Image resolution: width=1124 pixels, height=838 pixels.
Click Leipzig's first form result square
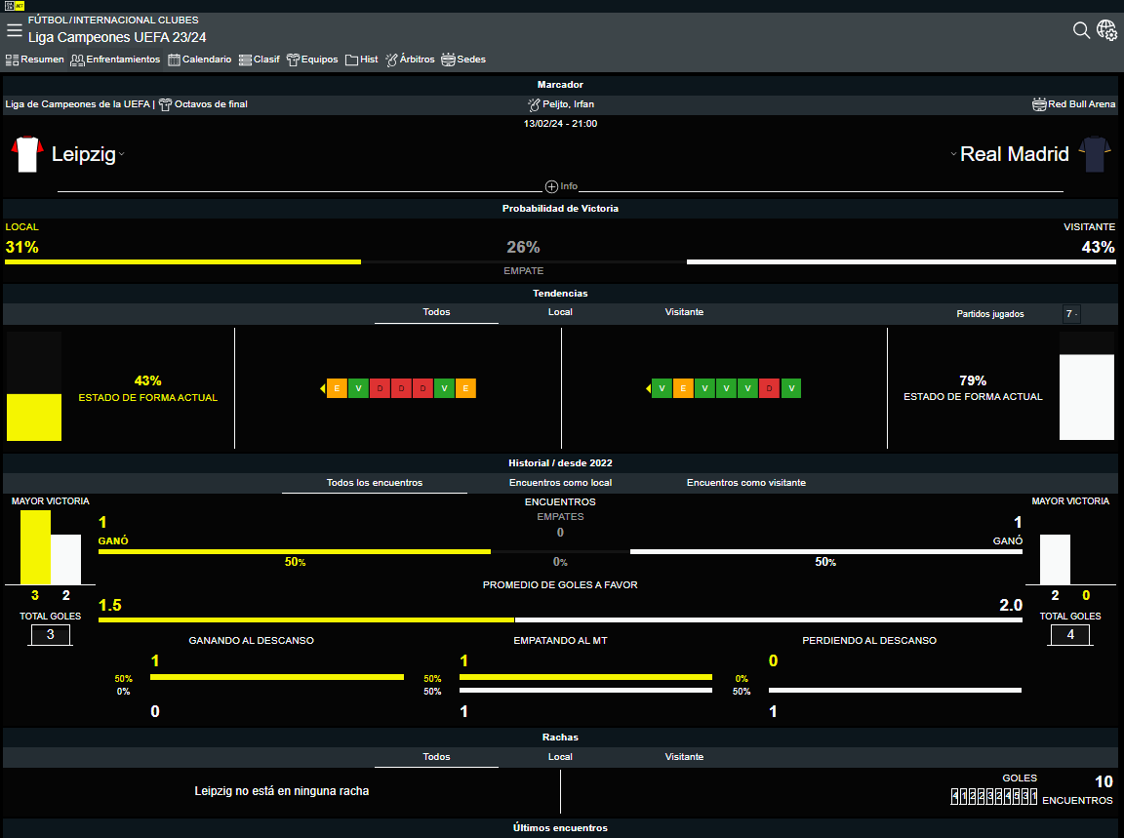coord(337,388)
